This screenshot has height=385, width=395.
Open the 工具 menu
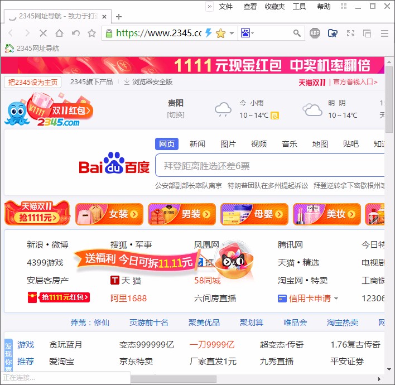(x=299, y=7)
